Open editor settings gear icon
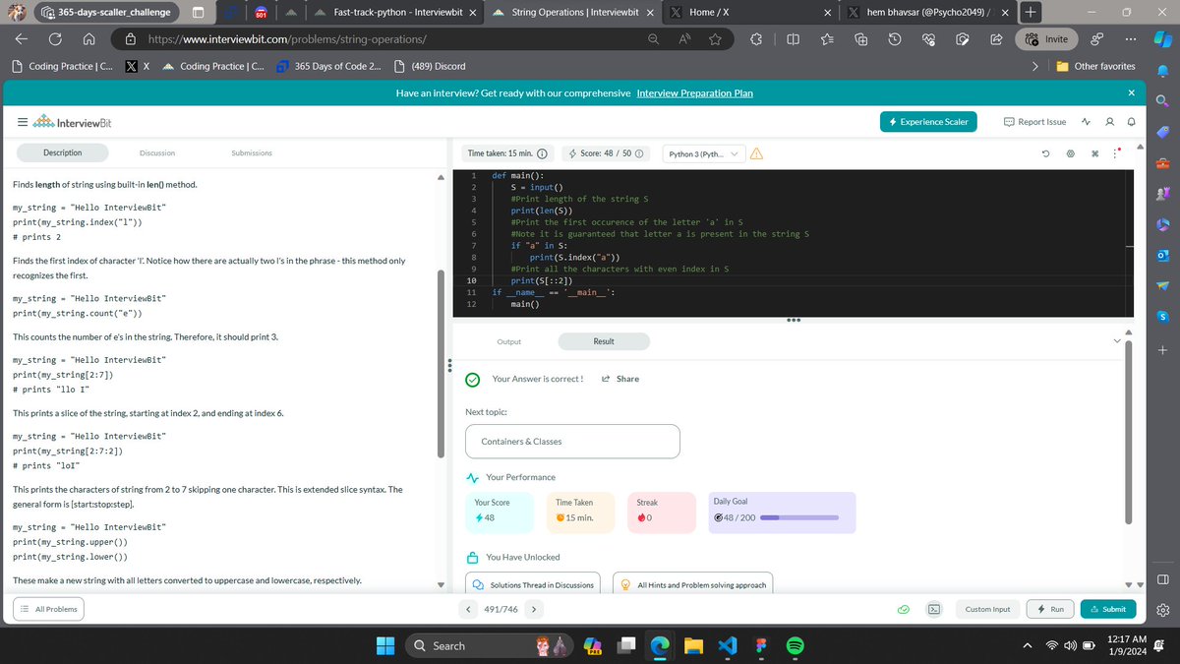 1071,153
